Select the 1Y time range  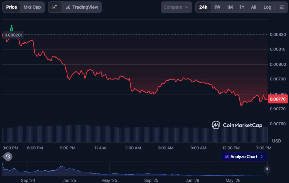pyautogui.click(x=242, y=7)
